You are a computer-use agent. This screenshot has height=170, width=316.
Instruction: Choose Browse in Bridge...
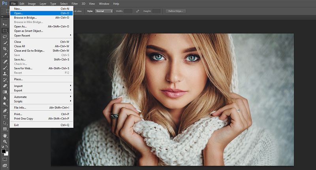[41, 17]
